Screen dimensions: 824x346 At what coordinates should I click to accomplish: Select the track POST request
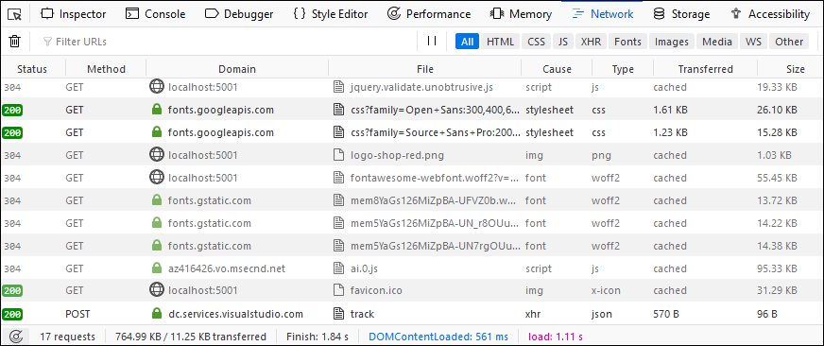pos(412,314)
